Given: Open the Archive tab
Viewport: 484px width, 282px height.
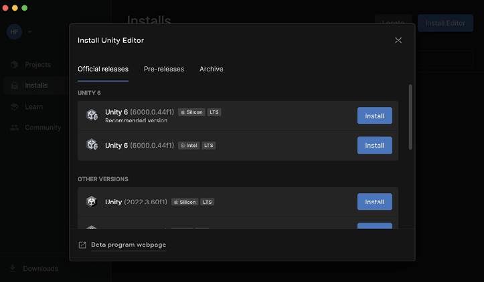Looking at the screenshot, I should click(212, 69).
